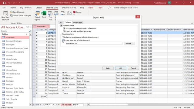Open All Access Objects category dropdown
This screenshot has width=194, height=109.
point(28,27)
